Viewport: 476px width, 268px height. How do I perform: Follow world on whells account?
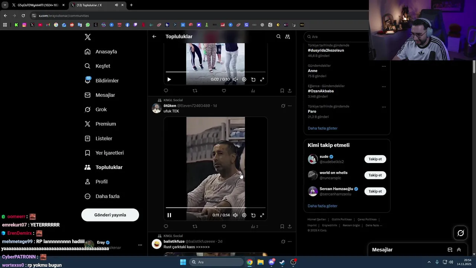click(375, 175)
